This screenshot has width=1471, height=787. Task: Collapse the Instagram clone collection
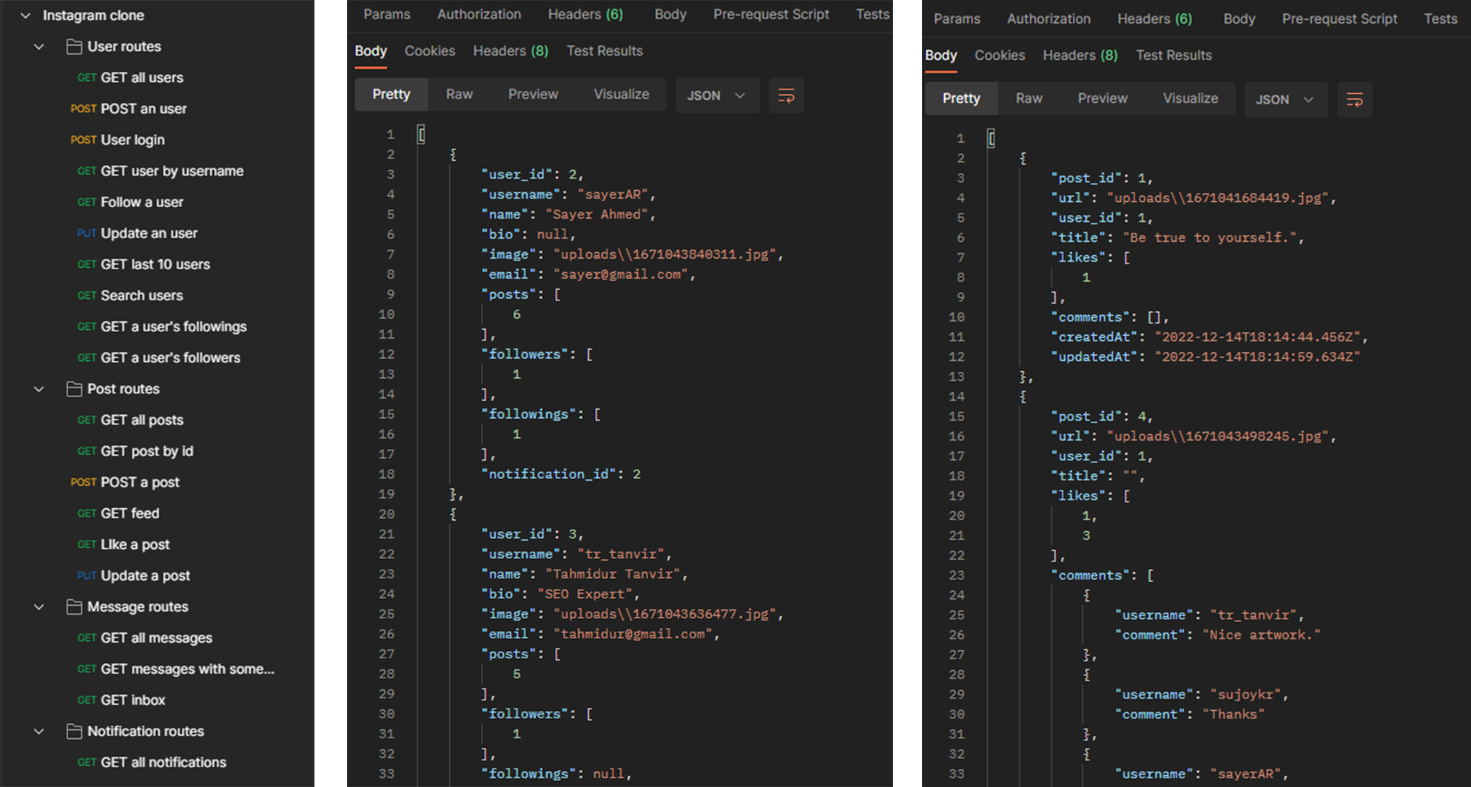tap(25, 16)
